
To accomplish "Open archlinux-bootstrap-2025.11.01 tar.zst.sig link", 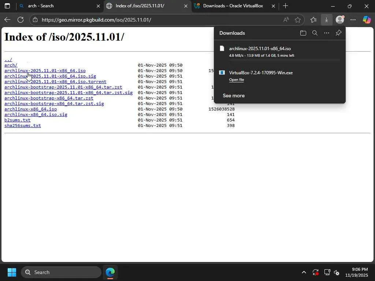I will tap(68, 93).
